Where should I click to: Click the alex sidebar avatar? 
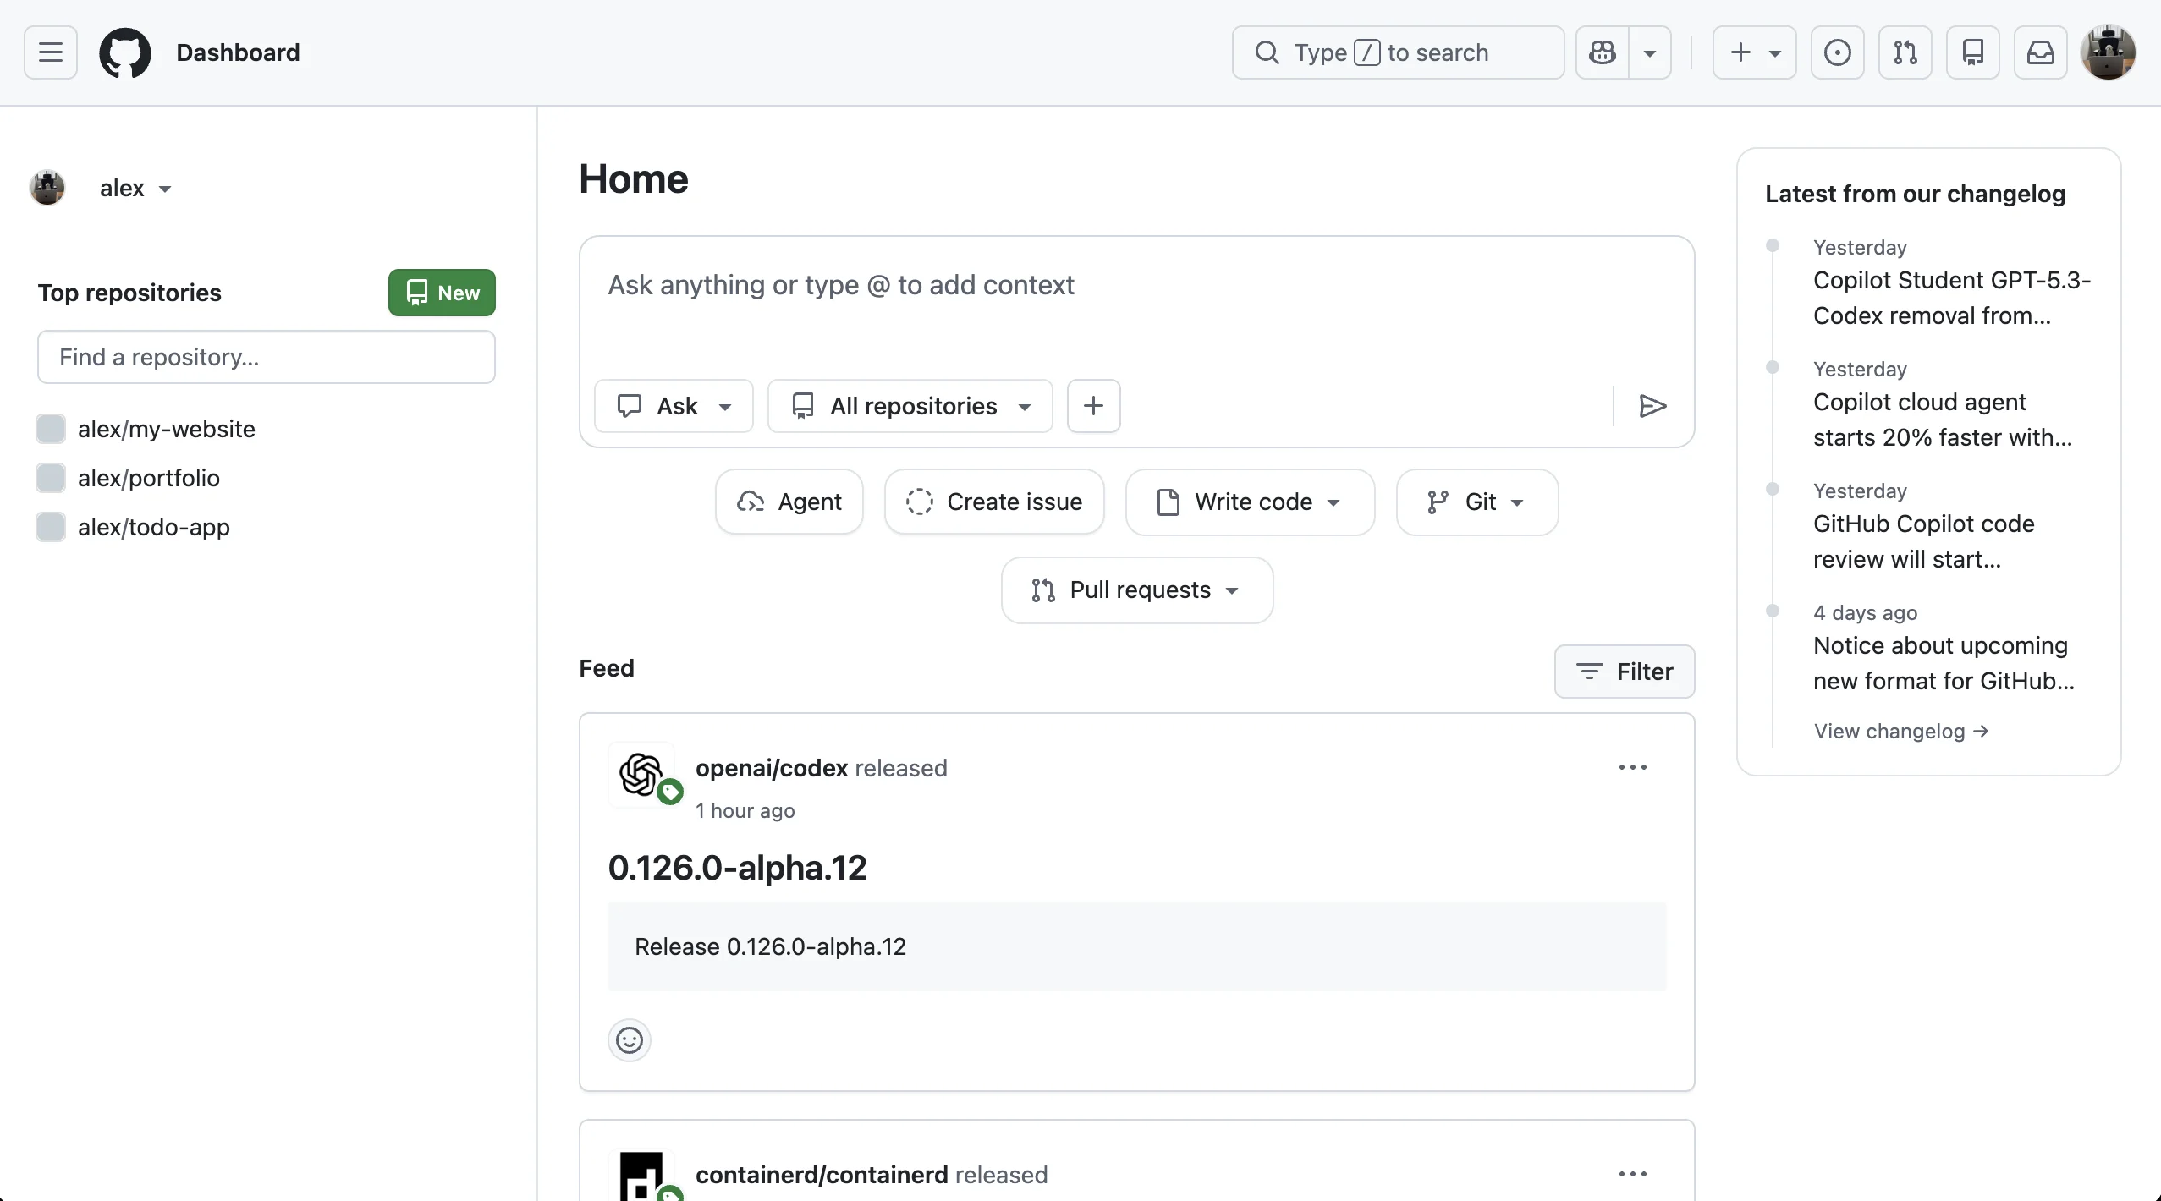click(x=47, y=188)
